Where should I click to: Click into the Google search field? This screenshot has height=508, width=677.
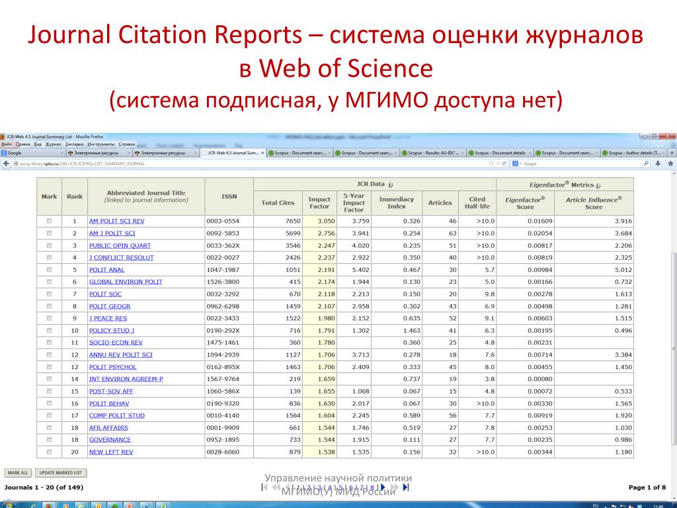[x=582, y=164]
